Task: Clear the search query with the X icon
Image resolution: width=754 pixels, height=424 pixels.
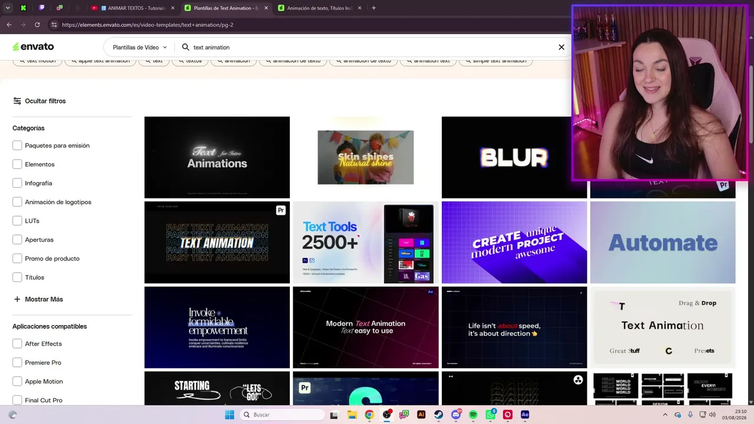Action: [x=561, y=47]
